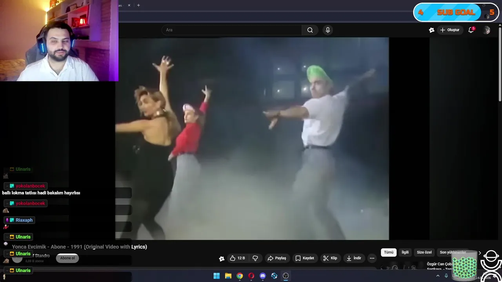This screenshot has height=282, width=502.
Task: Select the 'Tümü' filter chip
Action: tap(389, 253)
